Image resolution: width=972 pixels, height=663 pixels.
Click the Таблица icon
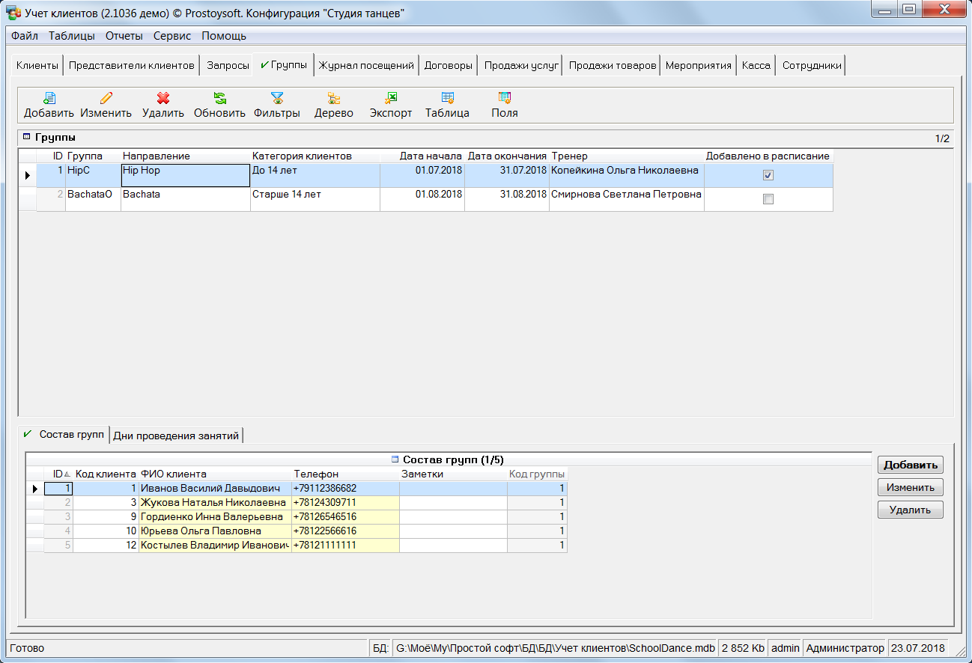pos(448,98)
